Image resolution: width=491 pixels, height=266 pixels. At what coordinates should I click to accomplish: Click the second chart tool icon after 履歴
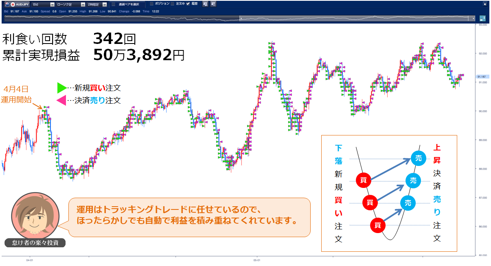(x=213, y=4)
